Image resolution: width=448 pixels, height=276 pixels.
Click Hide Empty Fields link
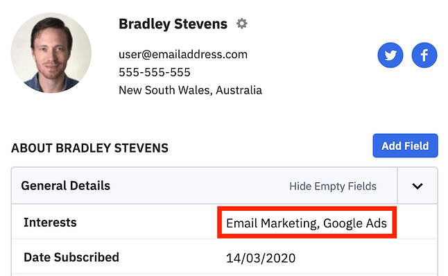pos(333,187)
